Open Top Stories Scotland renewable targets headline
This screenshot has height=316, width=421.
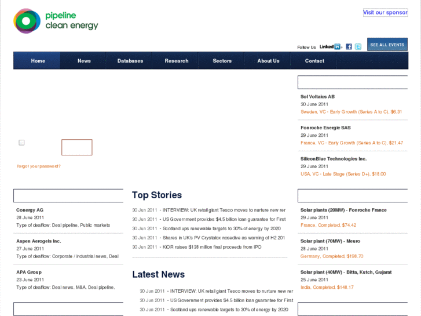pyautogui.click(x=222, y=228)
